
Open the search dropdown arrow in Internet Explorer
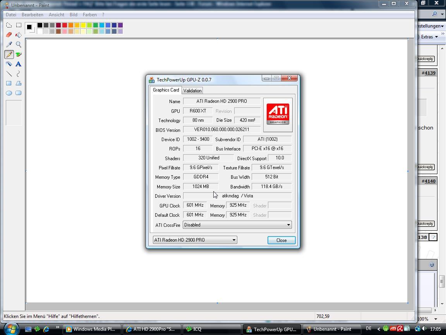pos(442,14)
